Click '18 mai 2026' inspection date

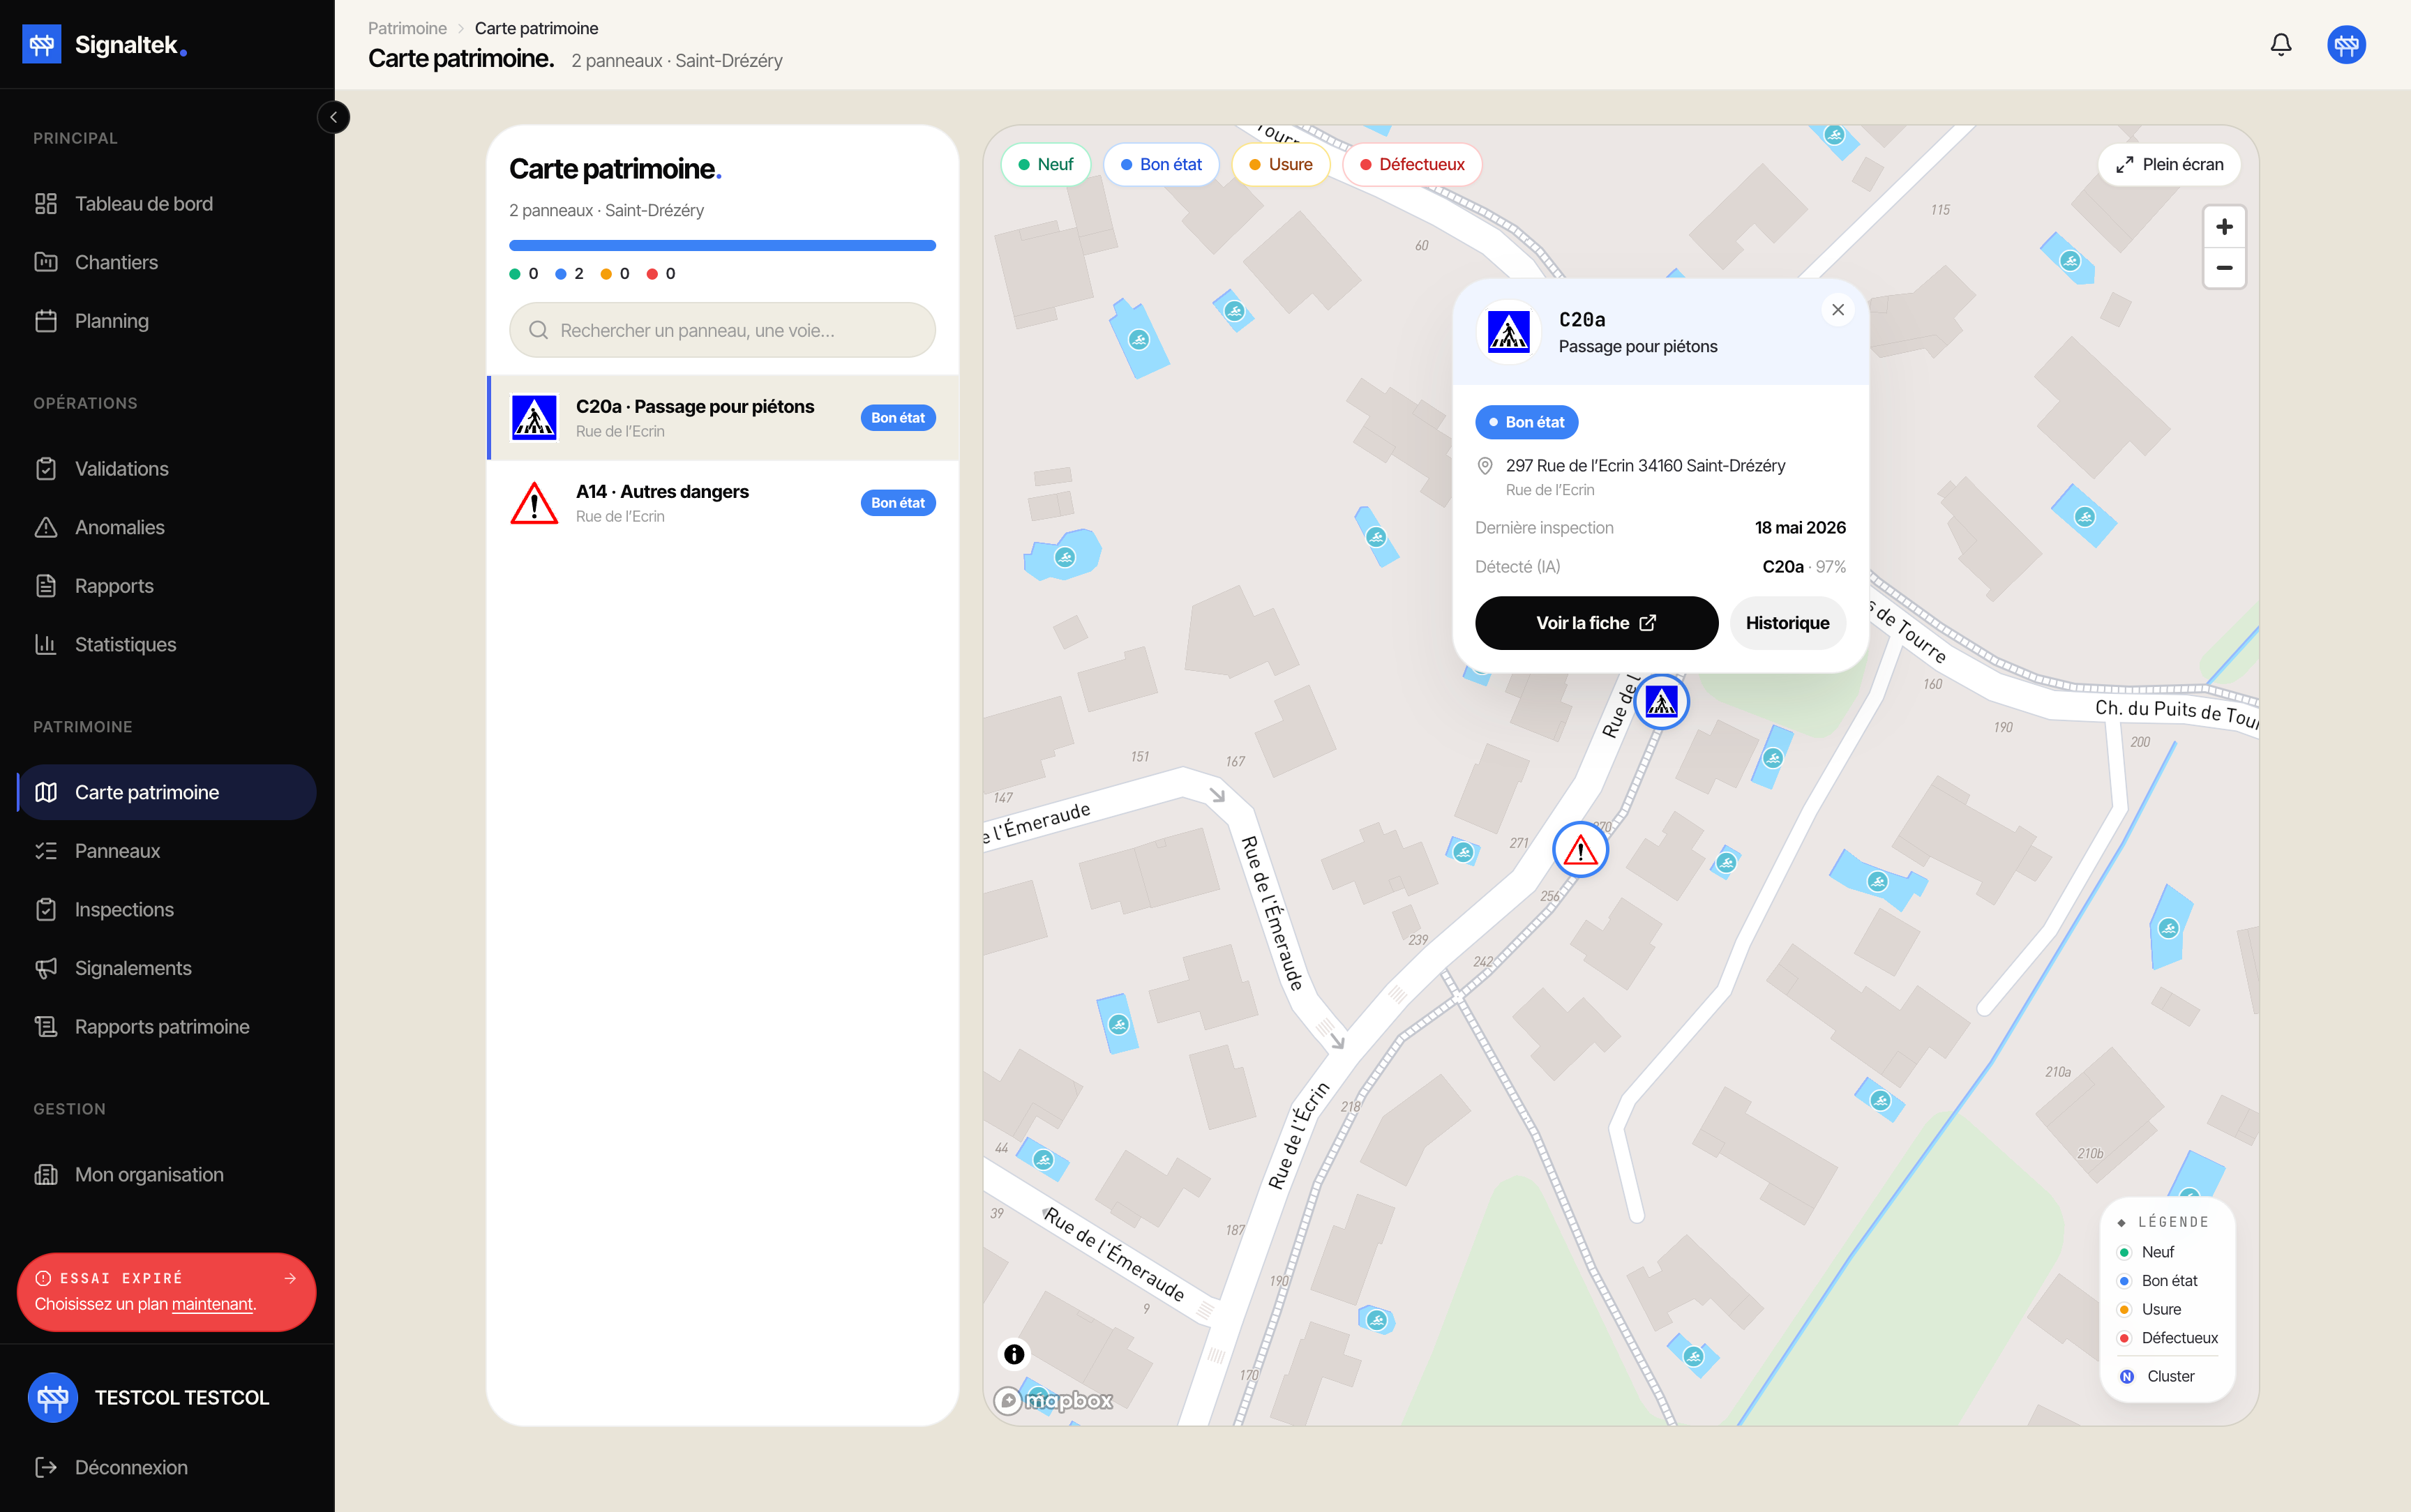pos(1800,528)
